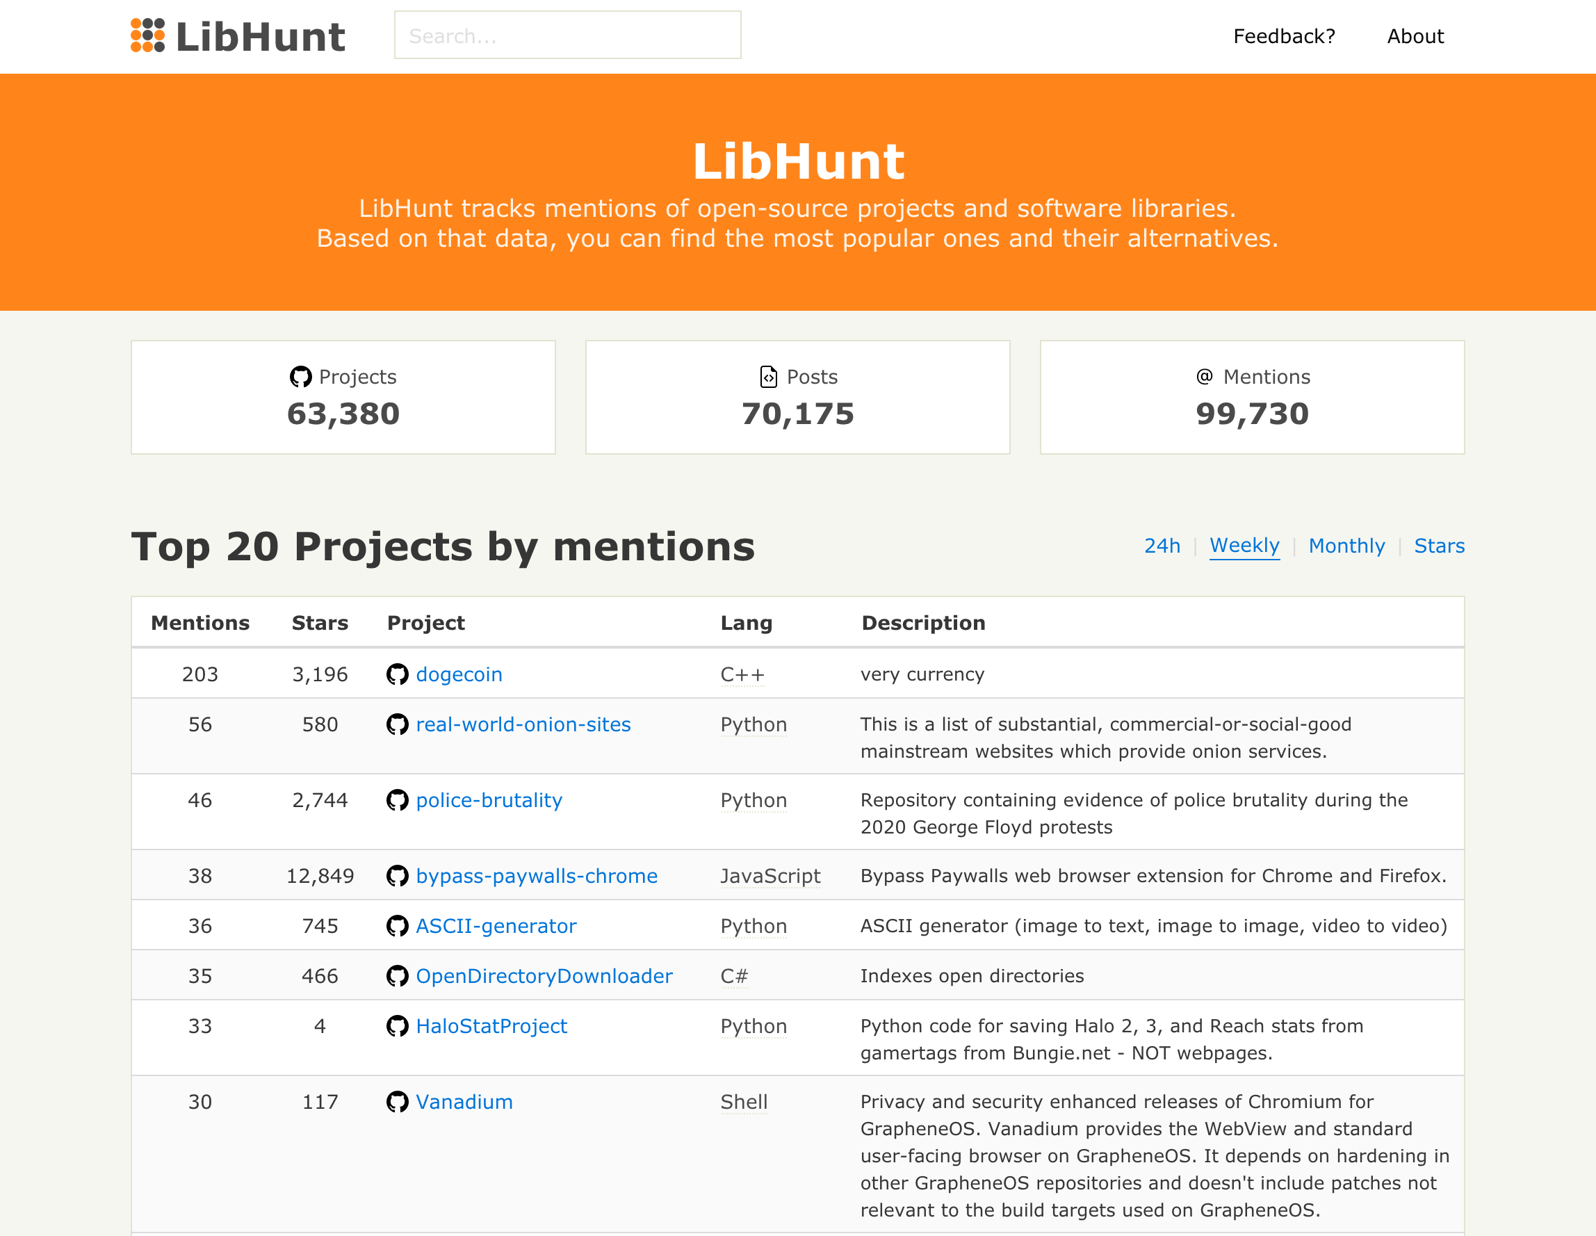The height and width of the screenshot is (1236, 1596).
Task: Open the Vanadium project link
Action: click(464, 1102)
